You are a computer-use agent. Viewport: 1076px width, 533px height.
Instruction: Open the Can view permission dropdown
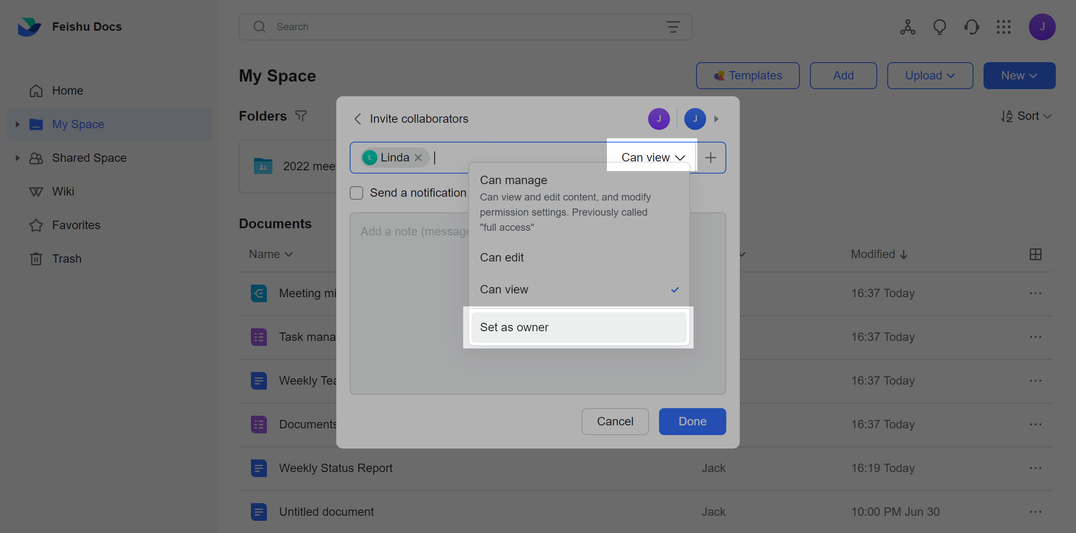coord(651,157)
